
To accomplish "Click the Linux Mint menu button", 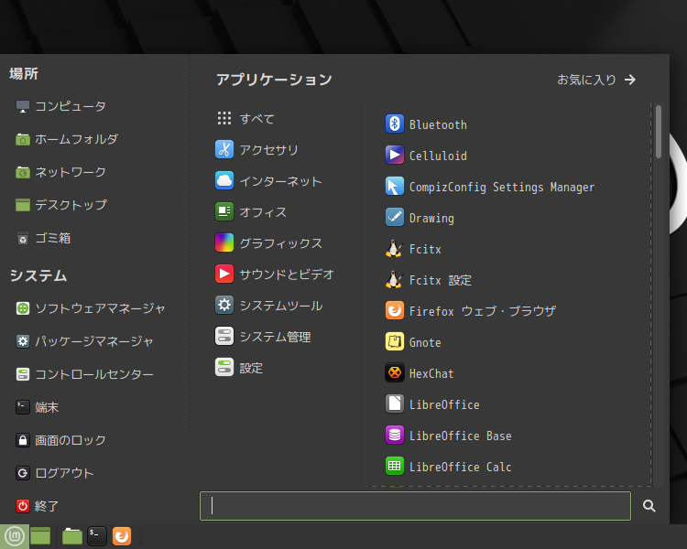I will point(15,536).
